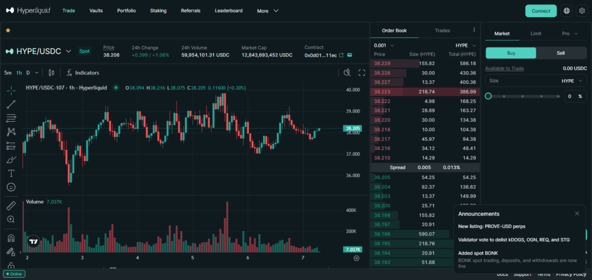Open Added spot BONK announcement
The width and height of the screenshot is (592, 280).
[478, 253]
